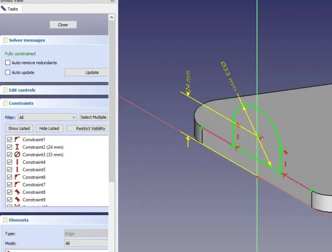
Task: Click the red vertical constraint symbol on left line
Action: point(238,136)
